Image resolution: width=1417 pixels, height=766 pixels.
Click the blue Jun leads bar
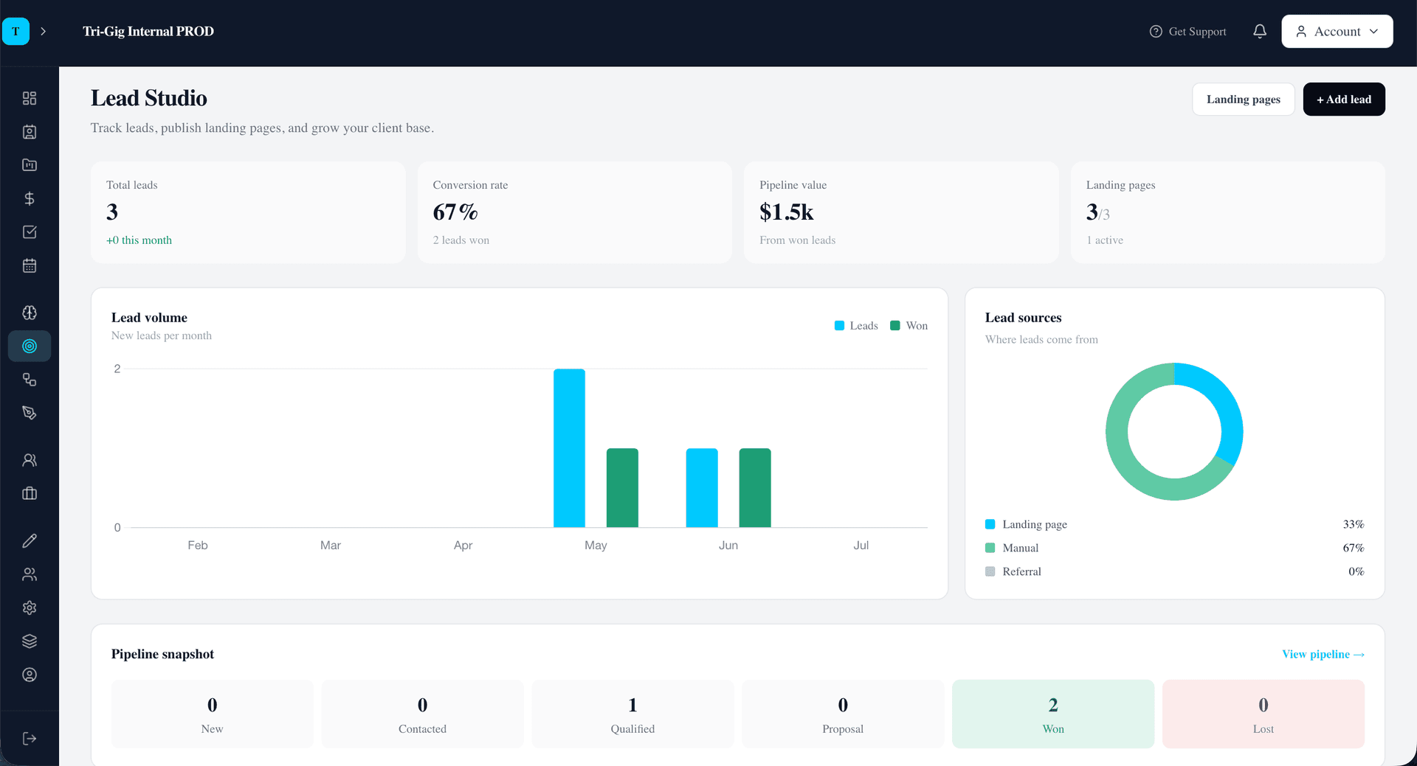[x=702, y=487]
